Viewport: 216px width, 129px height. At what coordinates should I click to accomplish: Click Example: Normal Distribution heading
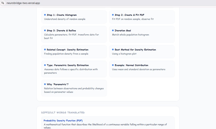pyautogui.click(x=131, y=65)
